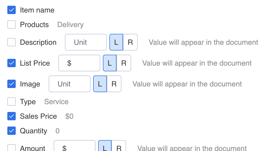Click the Amount $ input field
Screen dimensions: 279x151
pyautogui.click(x=75, y=147)
